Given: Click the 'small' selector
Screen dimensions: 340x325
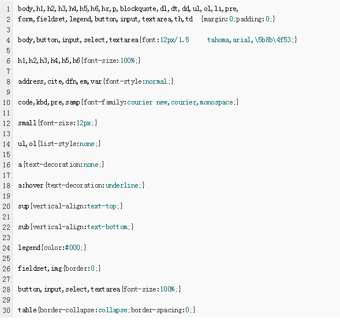Looking at the screenshot, I should [27, 123].
